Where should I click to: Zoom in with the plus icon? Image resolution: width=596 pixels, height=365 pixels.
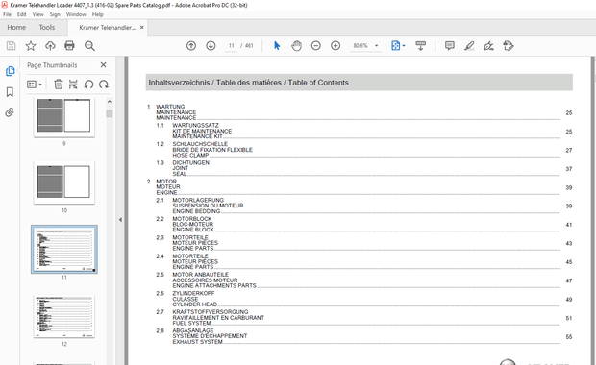tap(335, 46)
